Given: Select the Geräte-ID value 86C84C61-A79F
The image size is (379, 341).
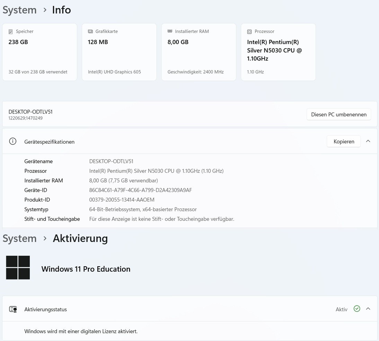Looking at the screenshot, I should (140, 190).
